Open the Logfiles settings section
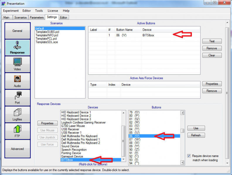This screenshot has height=175, width=232. (17, 114)
